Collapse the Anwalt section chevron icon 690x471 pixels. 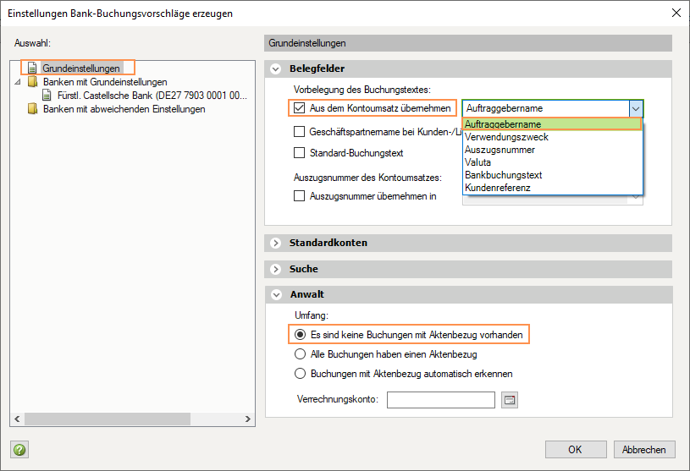click(276, 295)
